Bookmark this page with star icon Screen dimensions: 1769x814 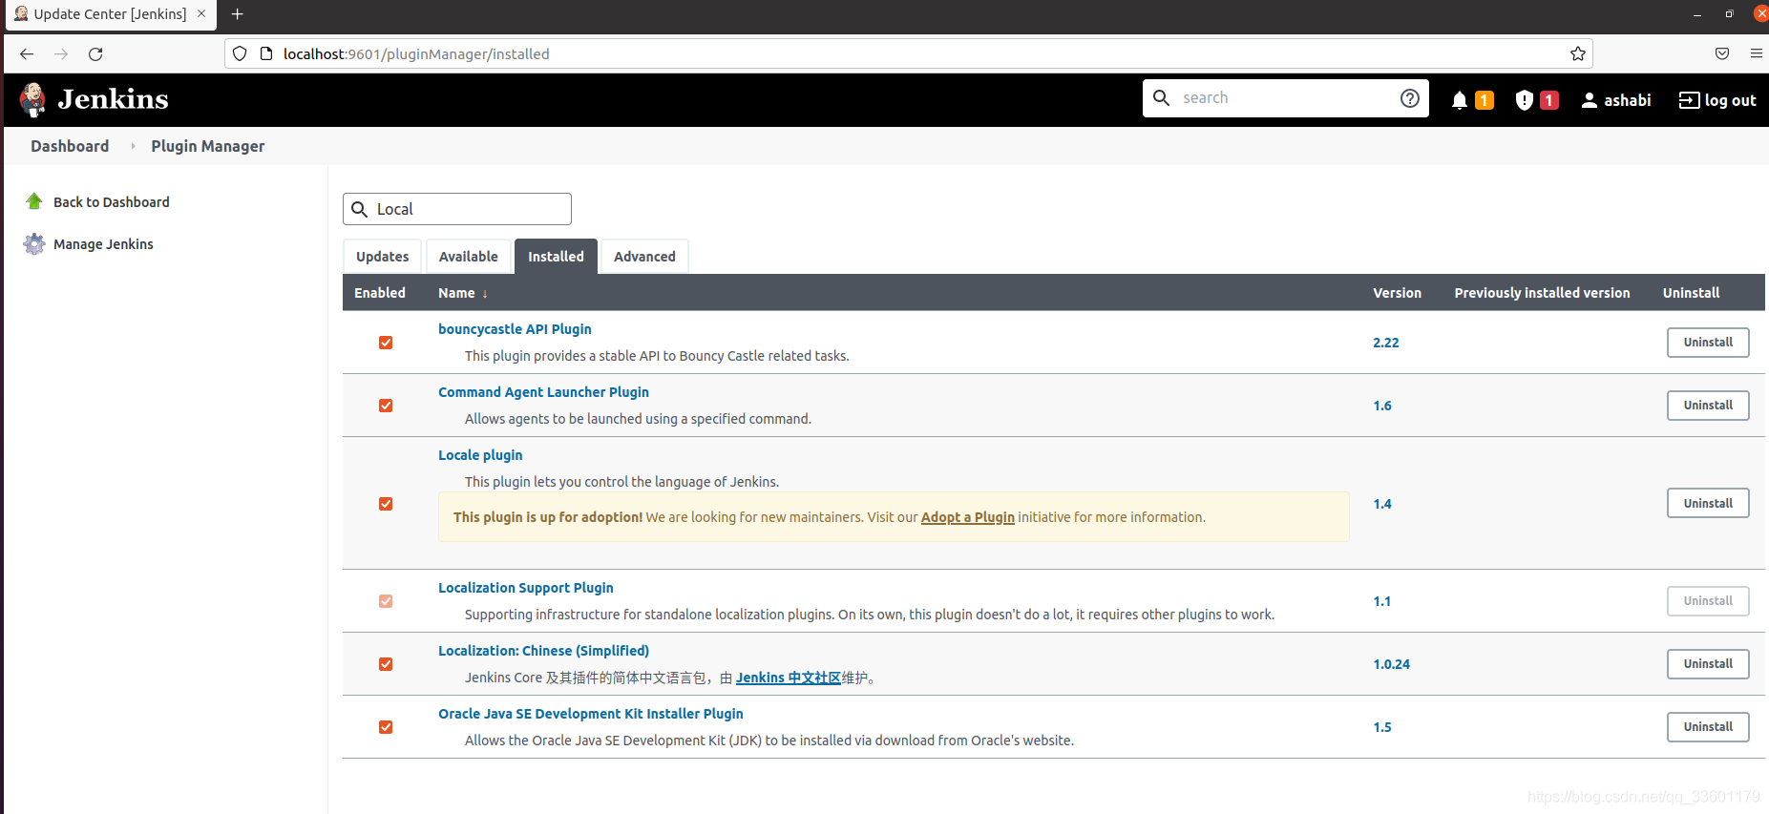[1578, 53]
